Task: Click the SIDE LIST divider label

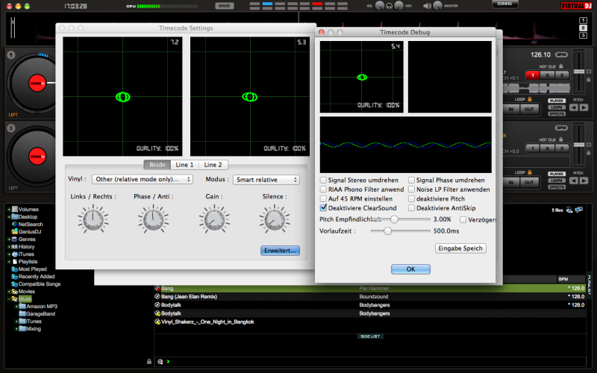Action: click(x=370, y=336)
